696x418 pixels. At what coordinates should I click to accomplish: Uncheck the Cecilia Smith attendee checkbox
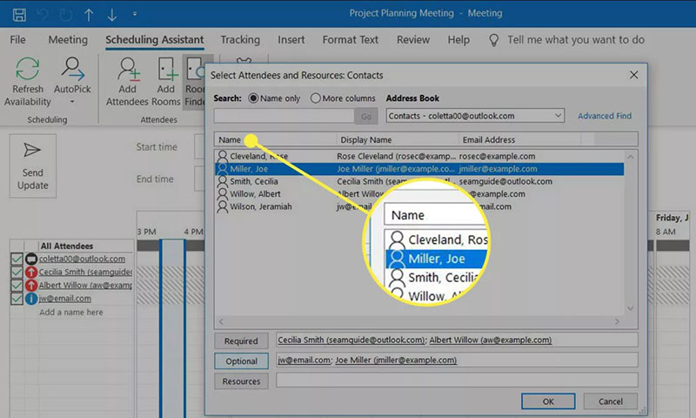tap(17, 272)
